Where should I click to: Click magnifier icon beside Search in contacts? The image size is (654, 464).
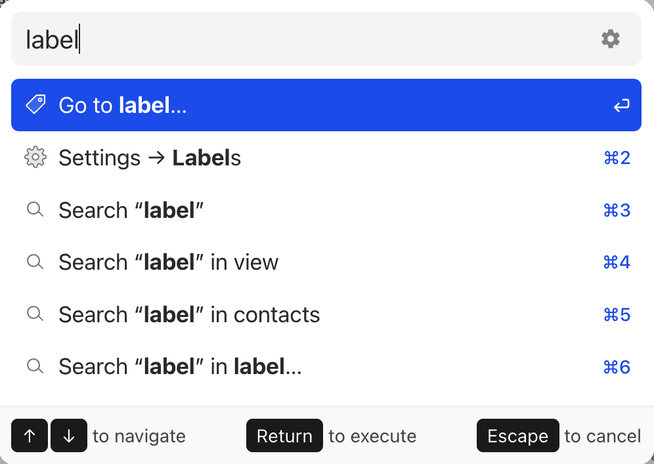point(35,314)
